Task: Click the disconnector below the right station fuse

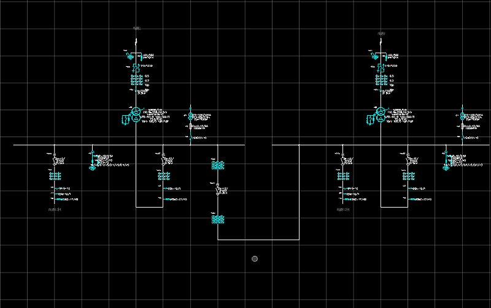Action: coord(462,137)
